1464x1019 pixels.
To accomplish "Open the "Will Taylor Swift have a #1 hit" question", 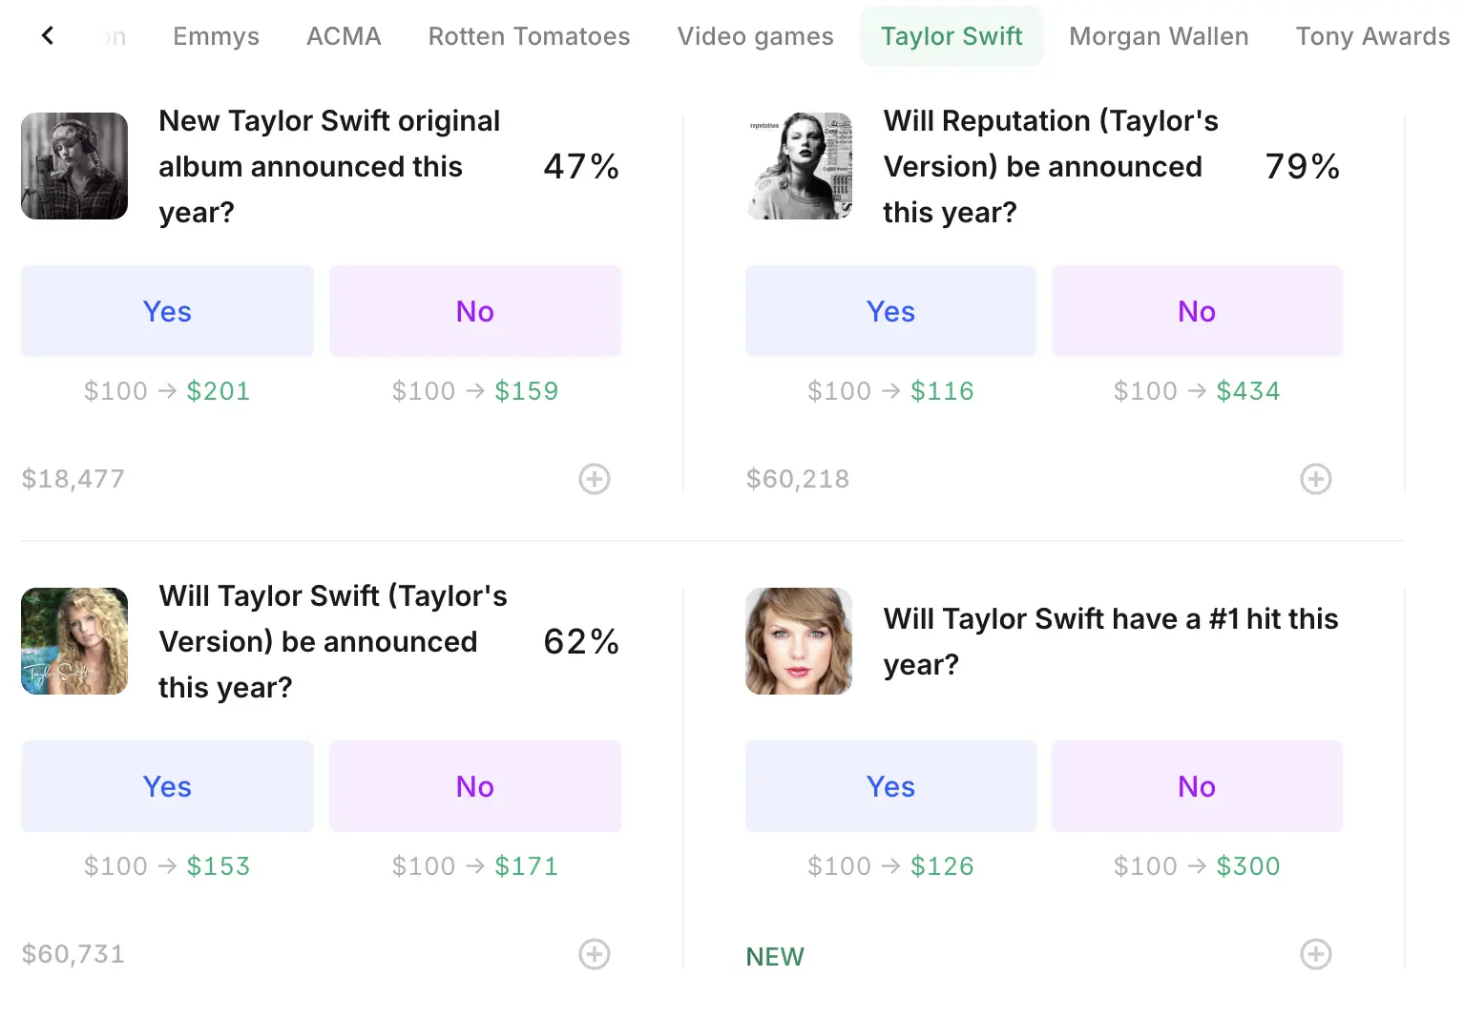I will coord(1111,640).
